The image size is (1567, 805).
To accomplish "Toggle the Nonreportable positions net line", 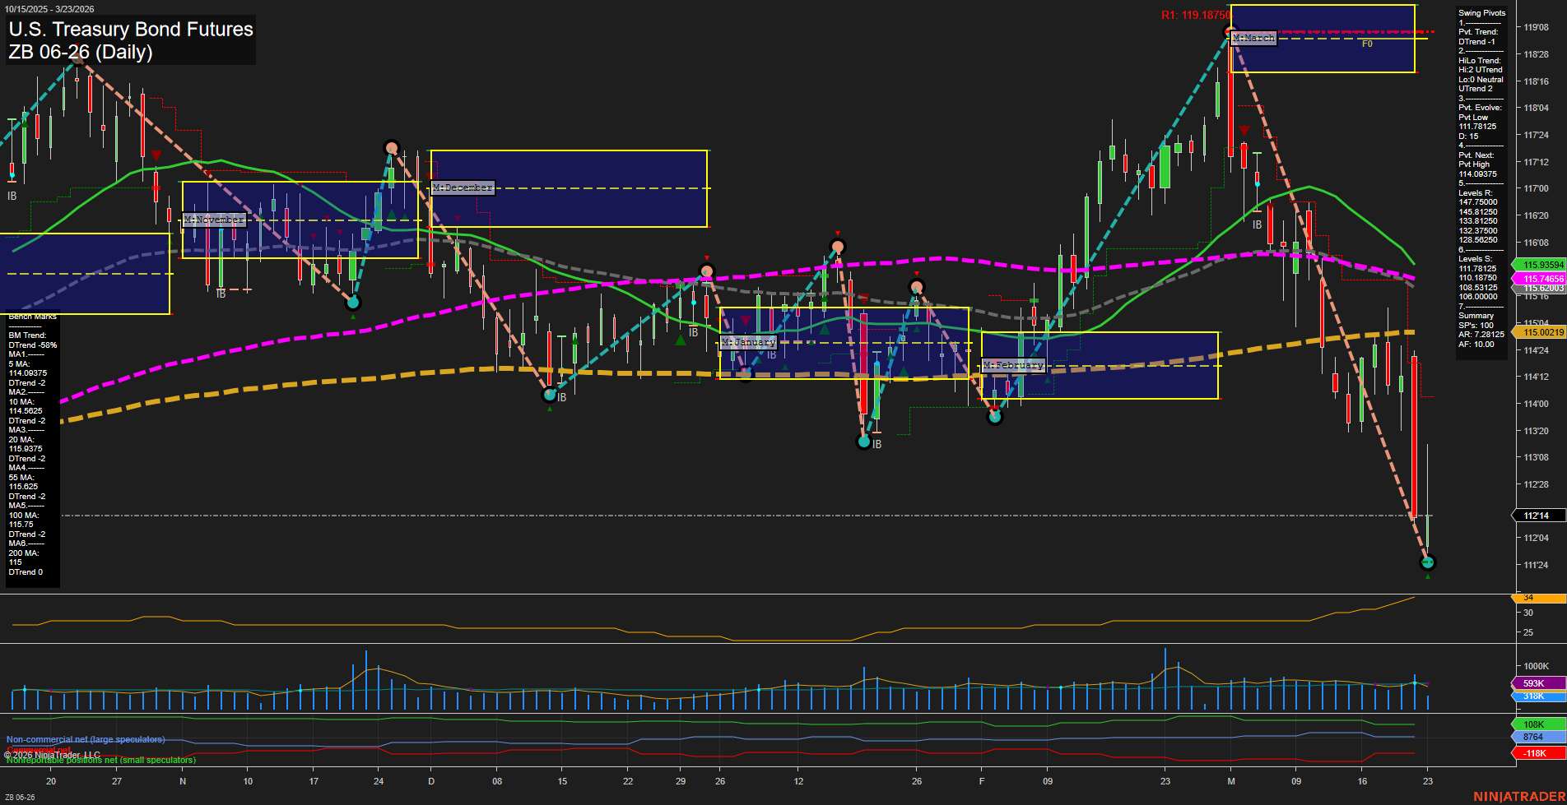I will click(x=100, y=761).
